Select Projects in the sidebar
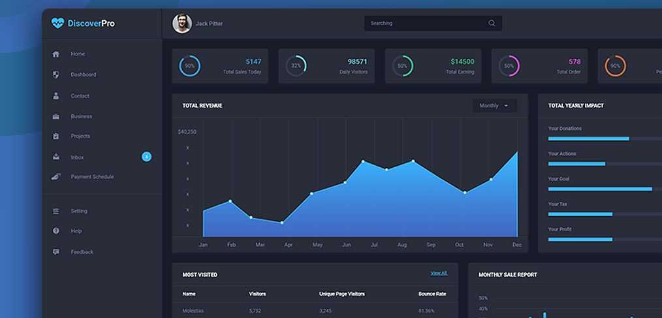Viewport: 662px width, 318px height. tap(80, 136)
